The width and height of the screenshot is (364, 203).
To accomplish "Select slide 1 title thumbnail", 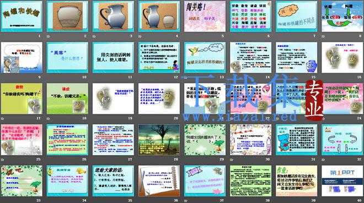I will click(22, 17).
